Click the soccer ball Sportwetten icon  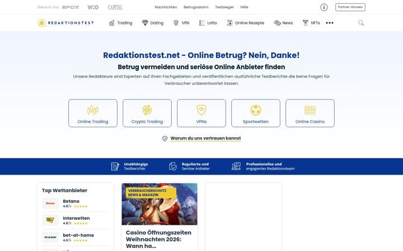256,110
